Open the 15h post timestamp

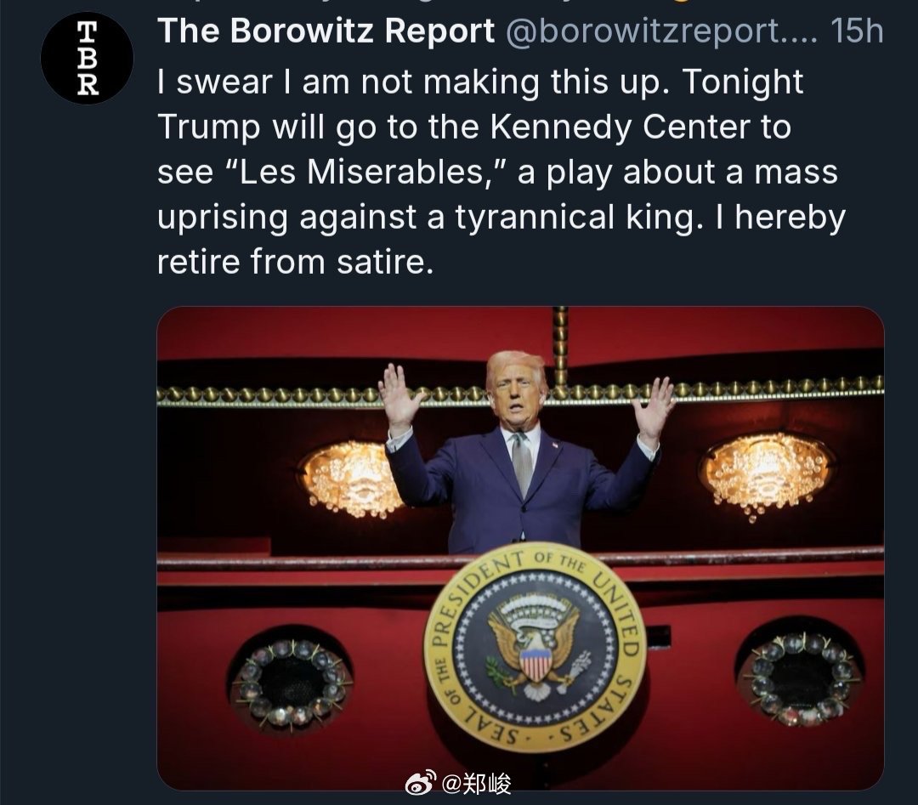[x=857, y=31]
